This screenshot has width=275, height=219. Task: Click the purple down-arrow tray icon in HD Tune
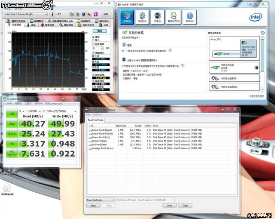pyautogui.click(x=95, y=14)
